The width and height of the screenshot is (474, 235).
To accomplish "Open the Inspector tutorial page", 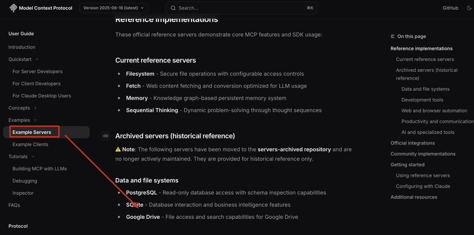I will click(x=23, y=193).
